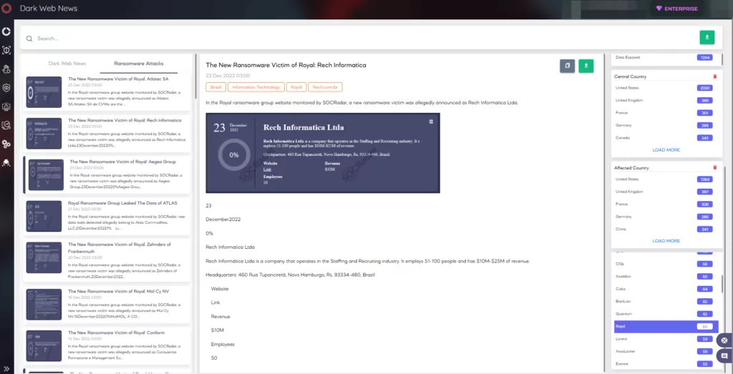Click the article list vertical scrollbar
The height and width of the screenshot is (374, 733).
pos(195,77)
